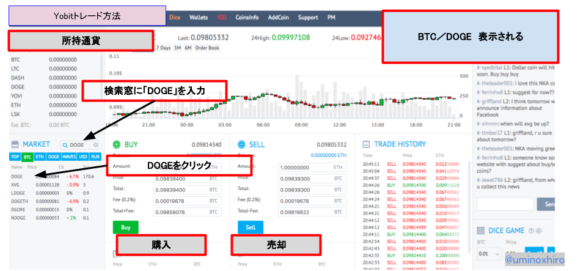The width and height of the screenshot is (583, 271).
Task: Select the DOGE market tab
Action: 54,157
